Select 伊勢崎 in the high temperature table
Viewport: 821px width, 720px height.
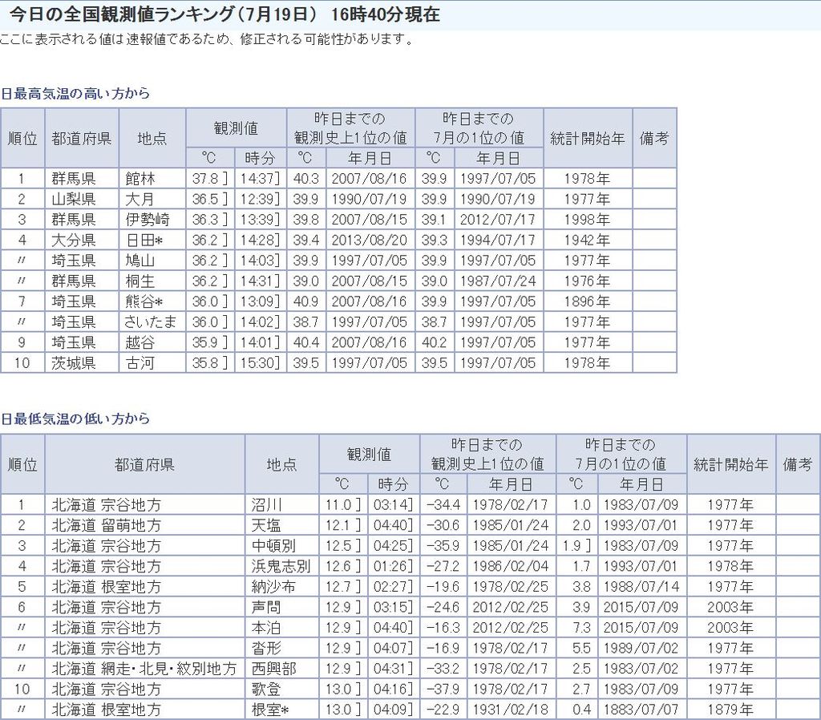147,220
